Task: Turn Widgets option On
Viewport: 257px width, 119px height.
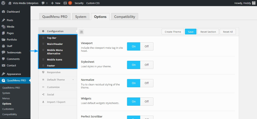Action: click(x=134, y=102)
